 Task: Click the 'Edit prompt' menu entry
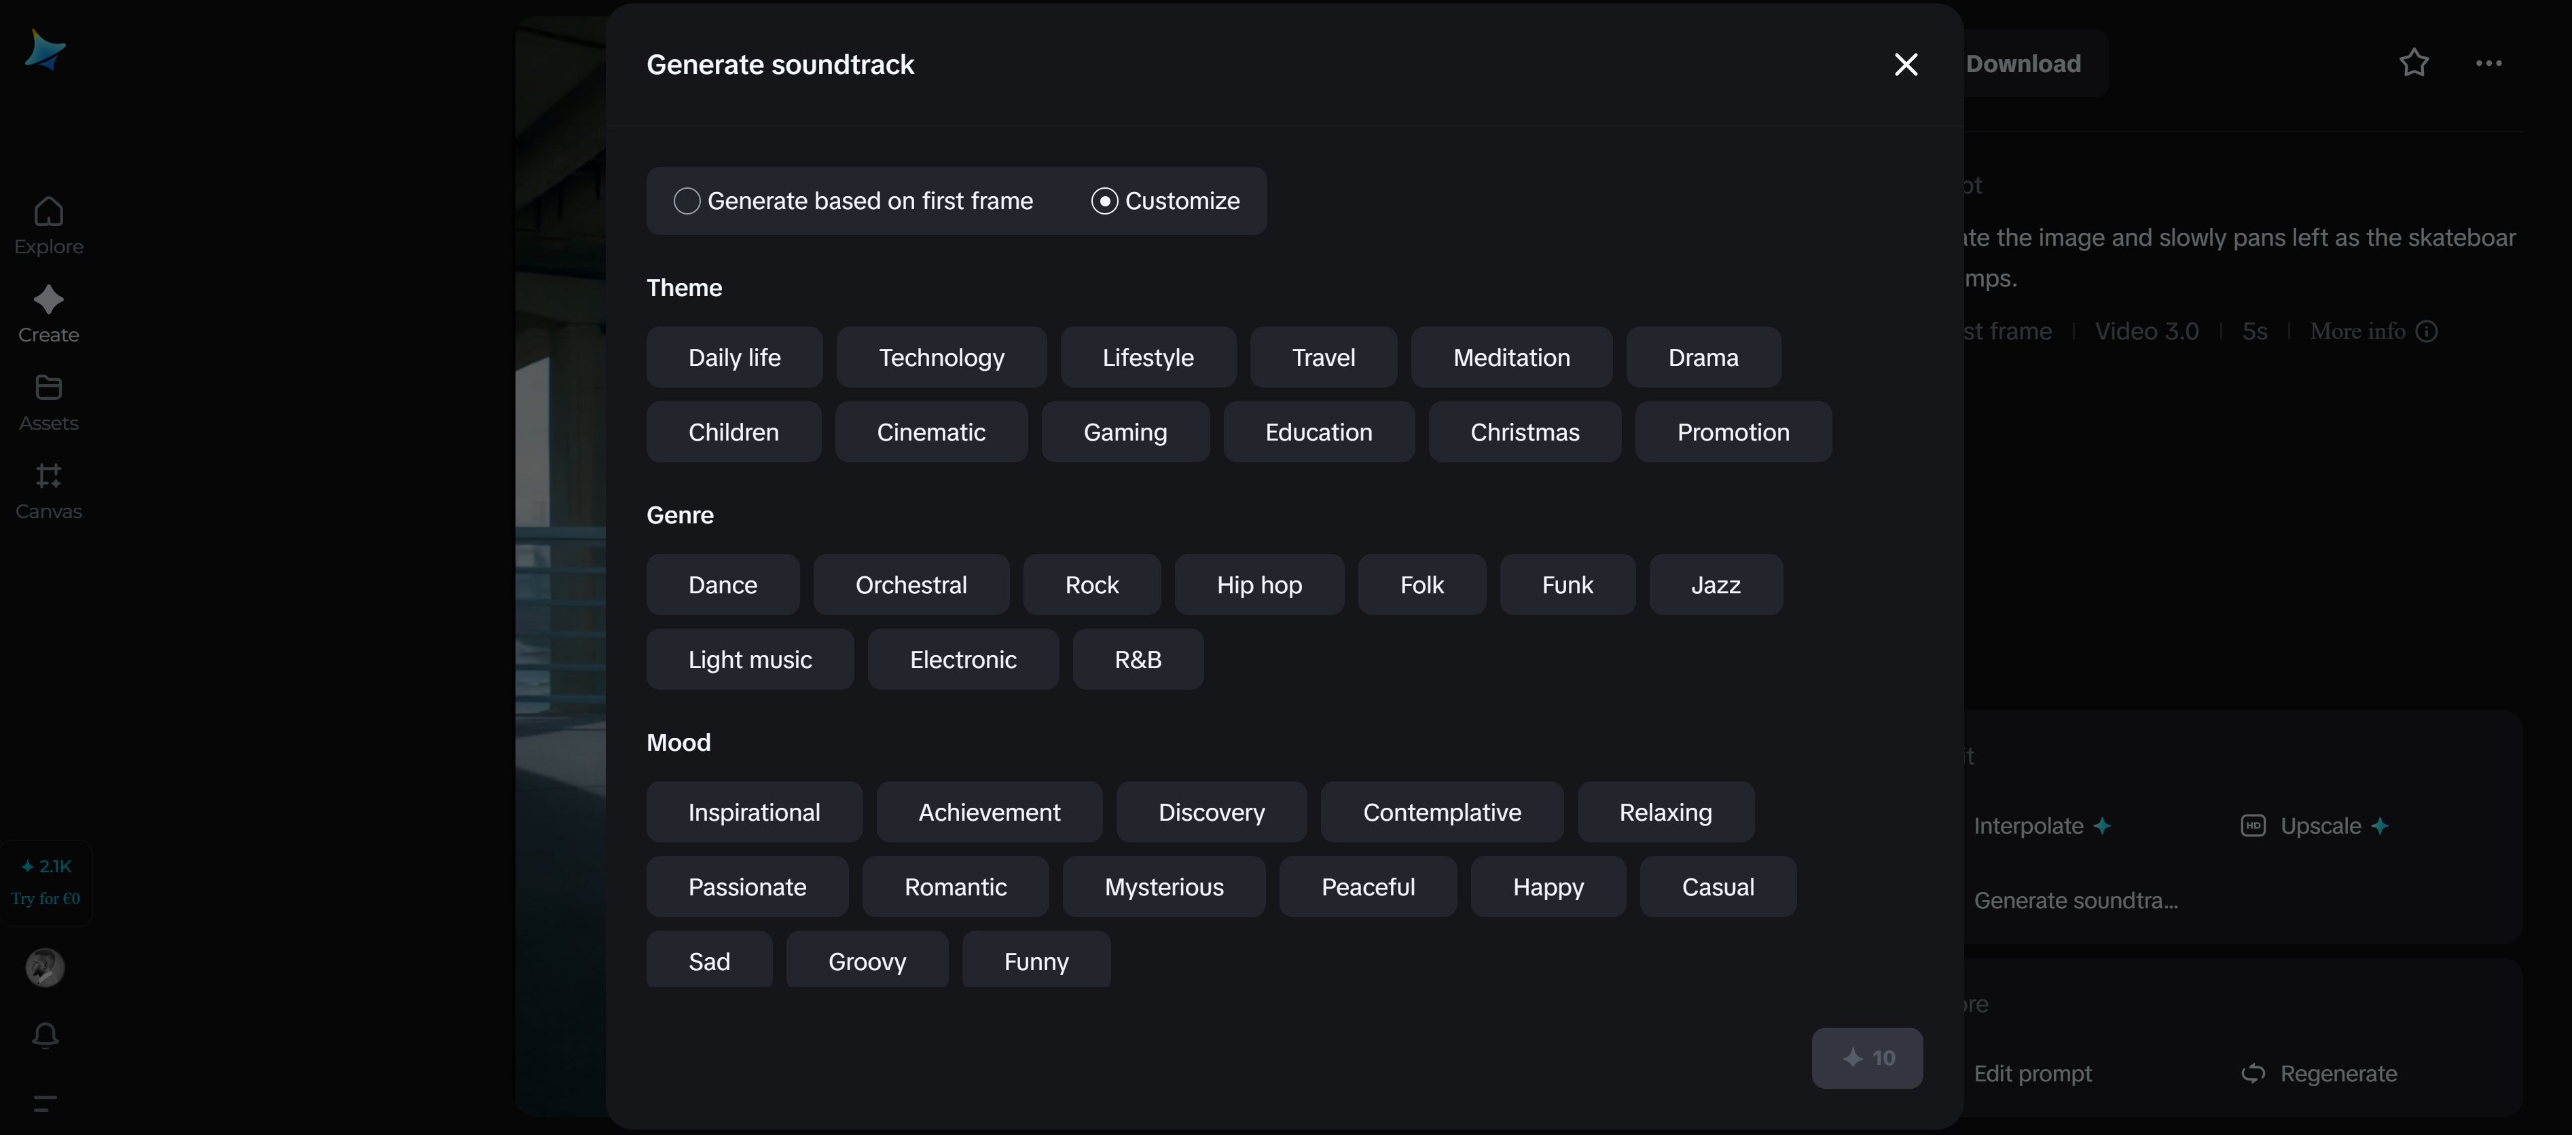click(x=2034, y=1073)
